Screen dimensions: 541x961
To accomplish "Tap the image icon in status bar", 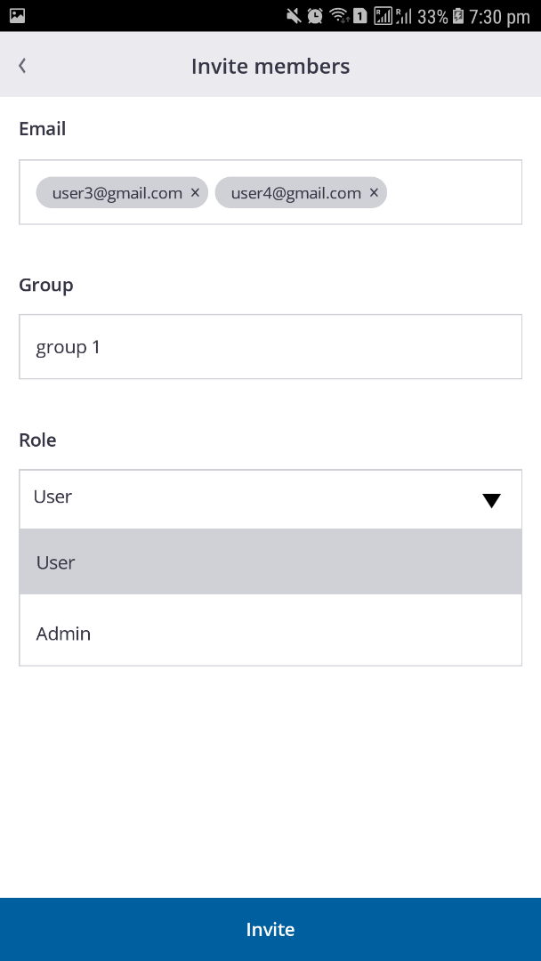I will [17, 15].
